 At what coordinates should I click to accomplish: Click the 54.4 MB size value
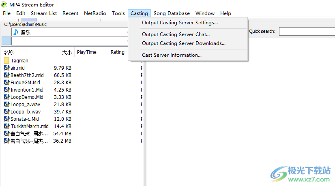pyautogui.click(x=62, y=134)
